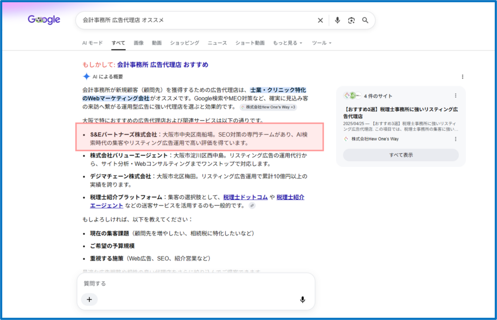The height and width of the screenshot is (320, 497).
Task: Click the AI overview sparkle icon
Action: click(86, 76)
